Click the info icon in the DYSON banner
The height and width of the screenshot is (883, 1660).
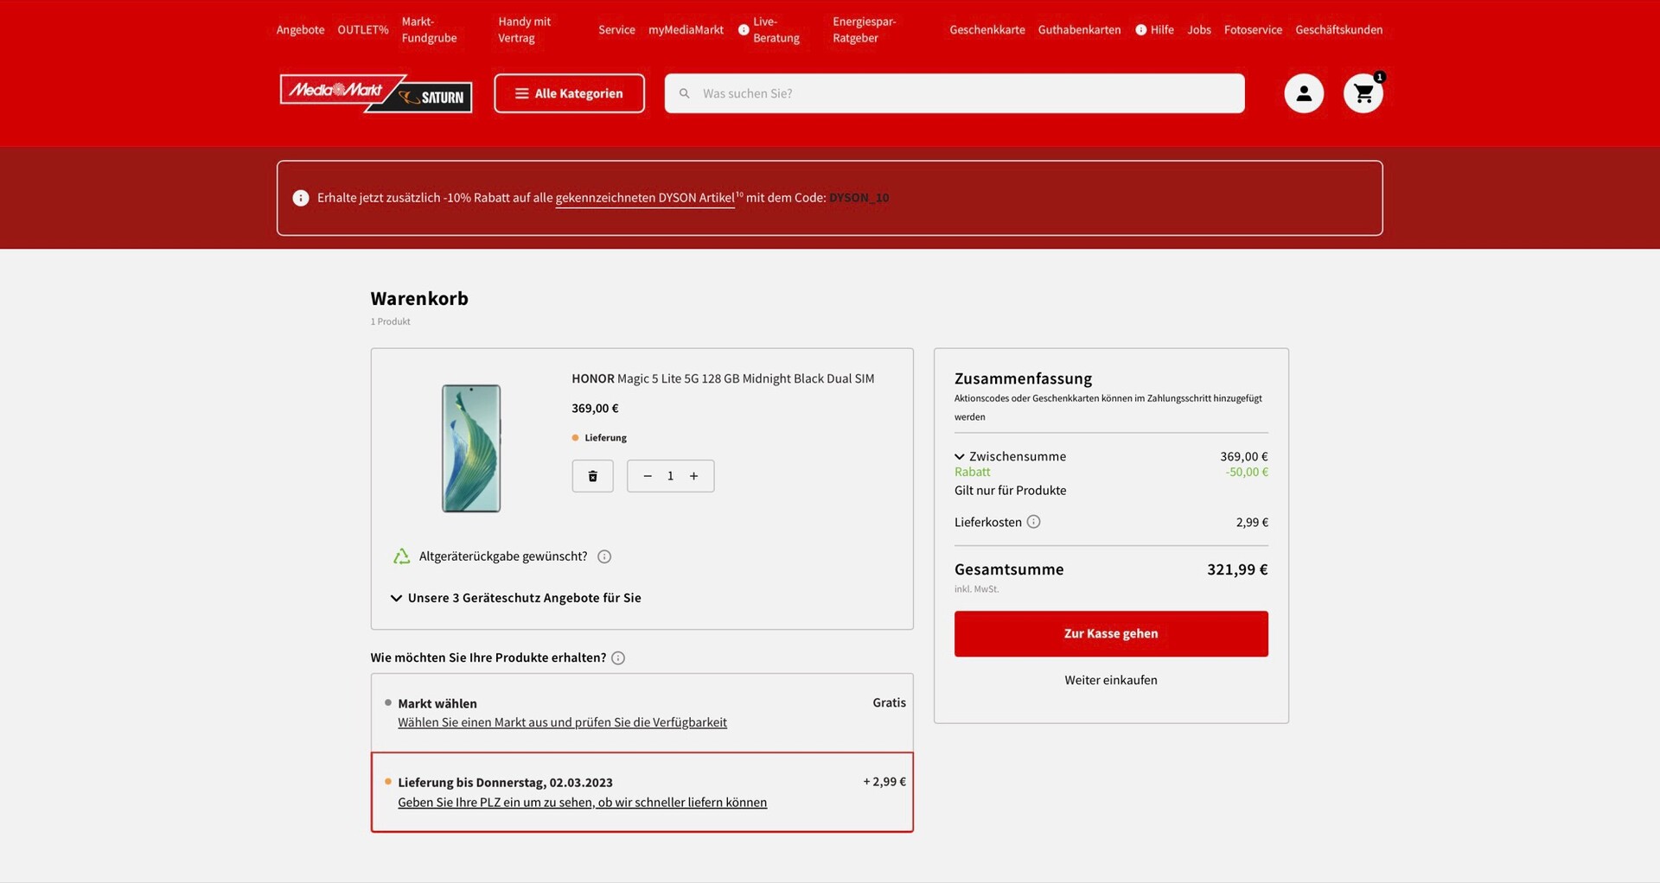click(x=301, y=198)
